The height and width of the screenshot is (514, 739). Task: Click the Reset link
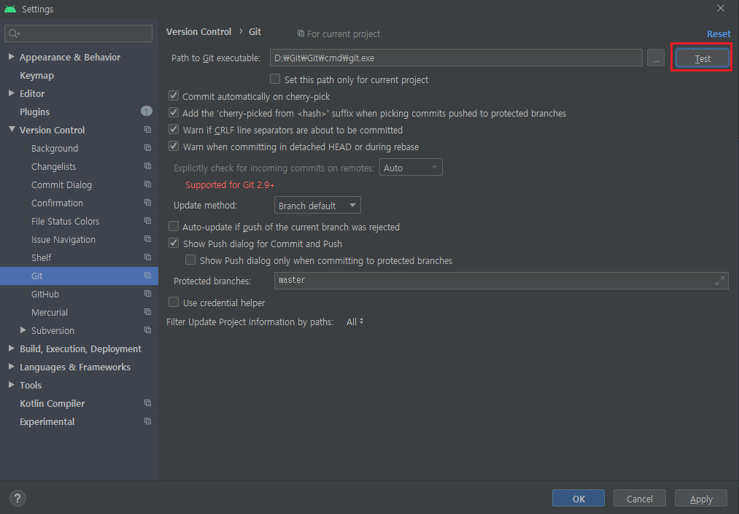click(x=719, y=34)
